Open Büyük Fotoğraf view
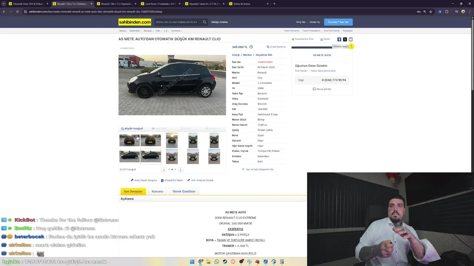The image size is (474, 266). [x=132, y=129]
